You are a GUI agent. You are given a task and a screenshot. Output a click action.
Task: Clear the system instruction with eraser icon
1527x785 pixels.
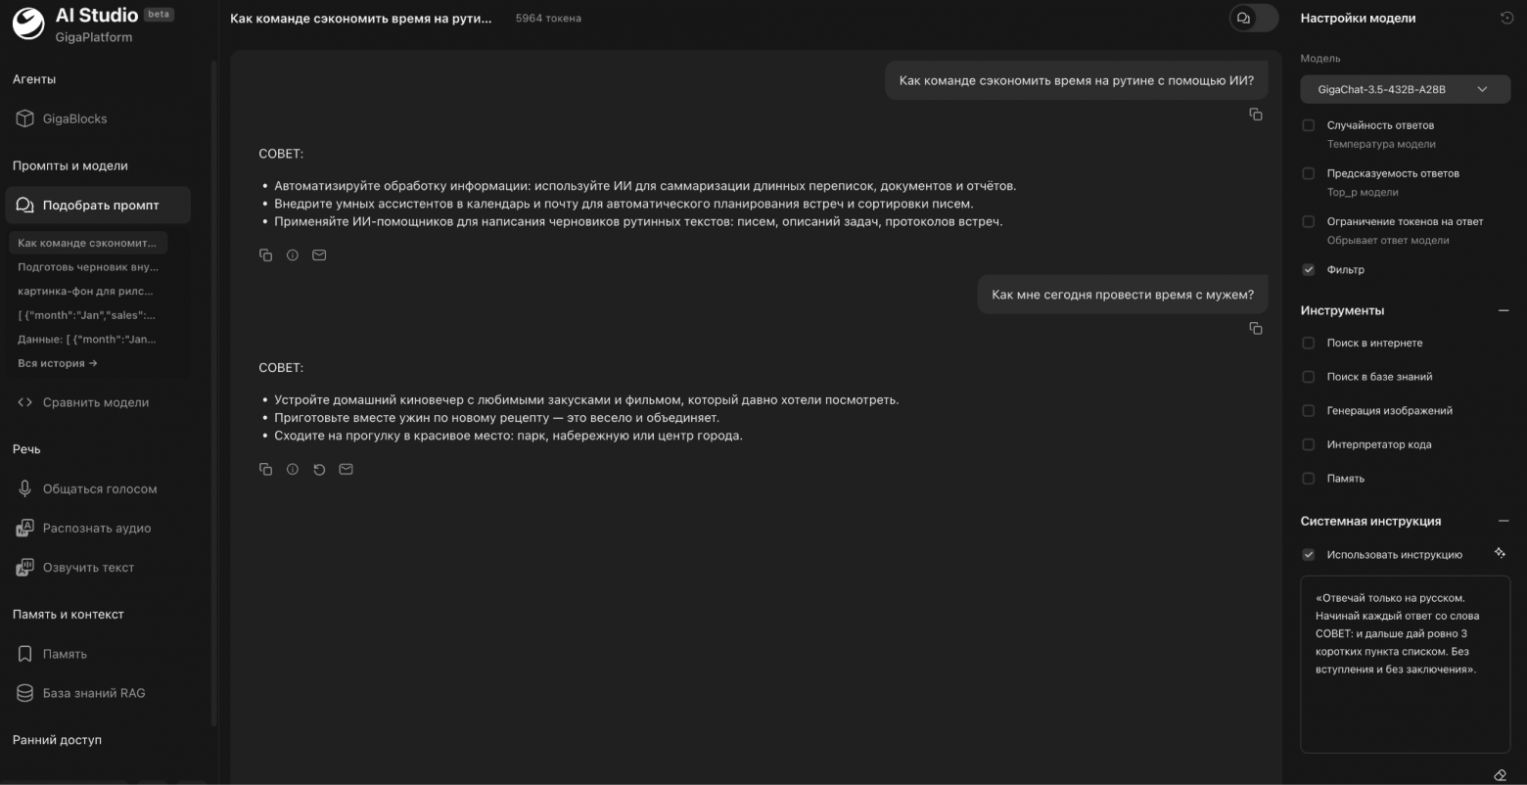pos(1501,775)
